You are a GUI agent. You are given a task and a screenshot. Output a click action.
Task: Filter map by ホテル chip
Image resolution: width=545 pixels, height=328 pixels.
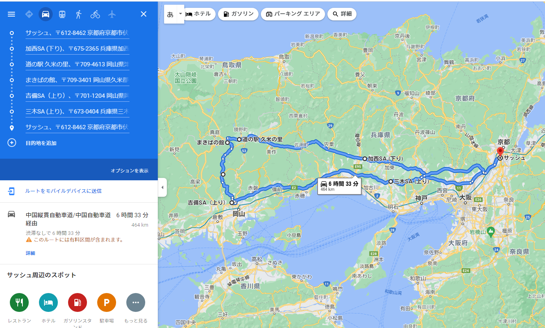point(199,14)
